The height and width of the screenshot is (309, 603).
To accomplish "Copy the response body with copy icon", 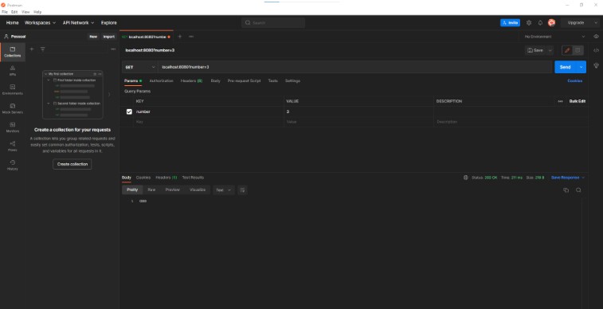I will click(566, 190).
